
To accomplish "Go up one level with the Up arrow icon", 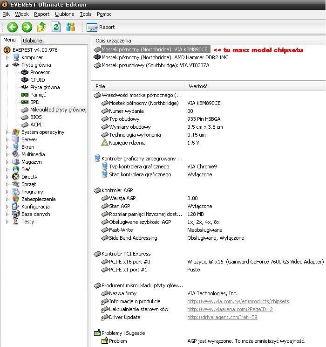I will tap(41, 27).
